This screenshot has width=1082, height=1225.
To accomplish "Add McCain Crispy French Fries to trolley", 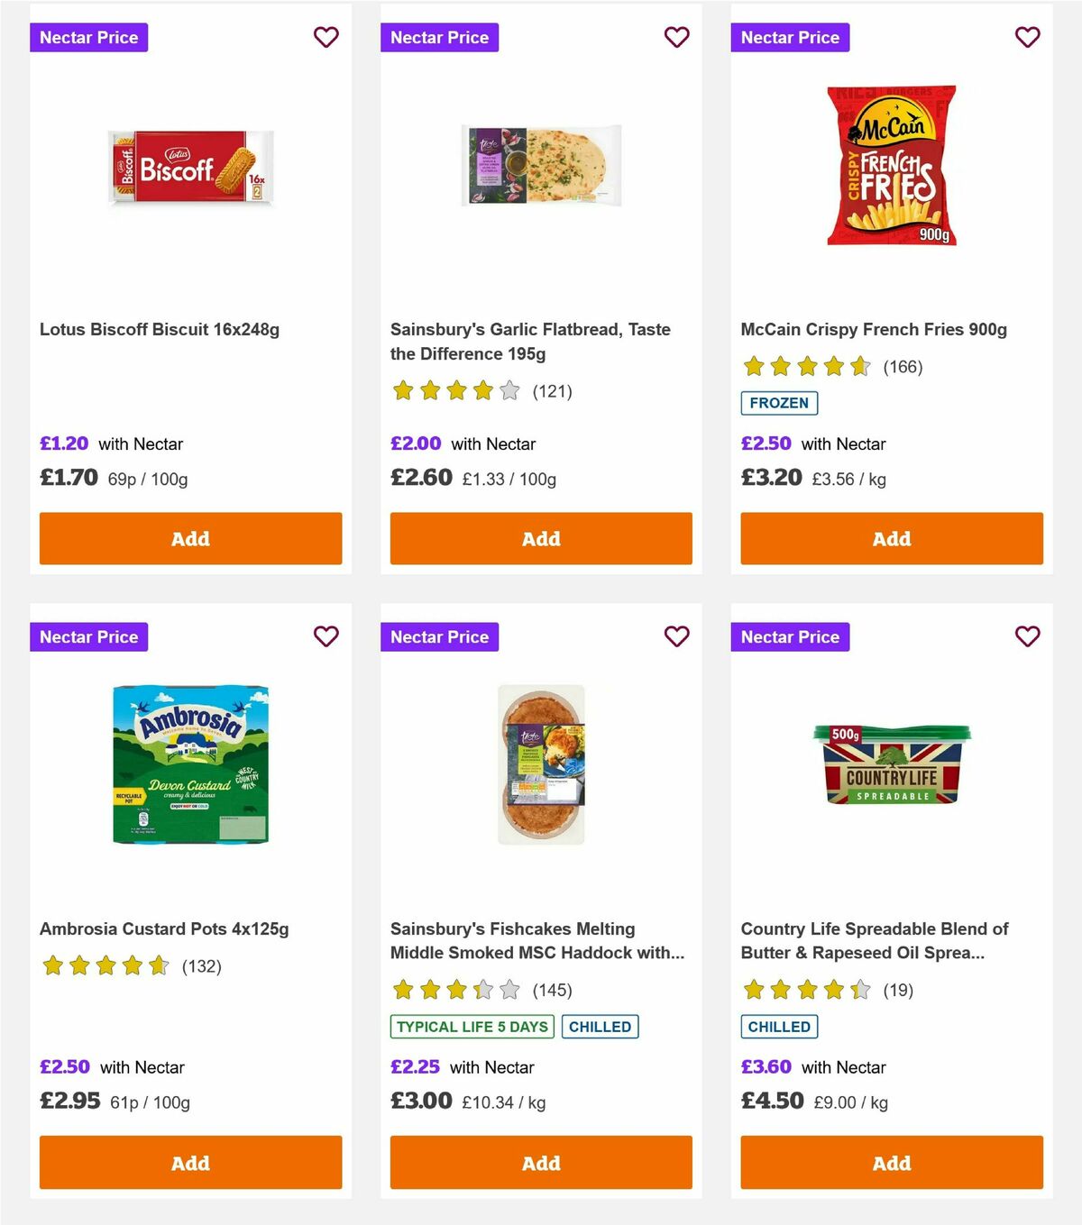I will tap(891, 538).
